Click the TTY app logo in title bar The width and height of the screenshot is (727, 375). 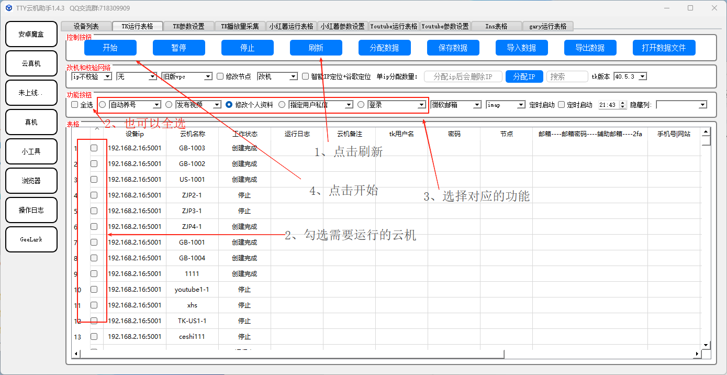[8, 8]
